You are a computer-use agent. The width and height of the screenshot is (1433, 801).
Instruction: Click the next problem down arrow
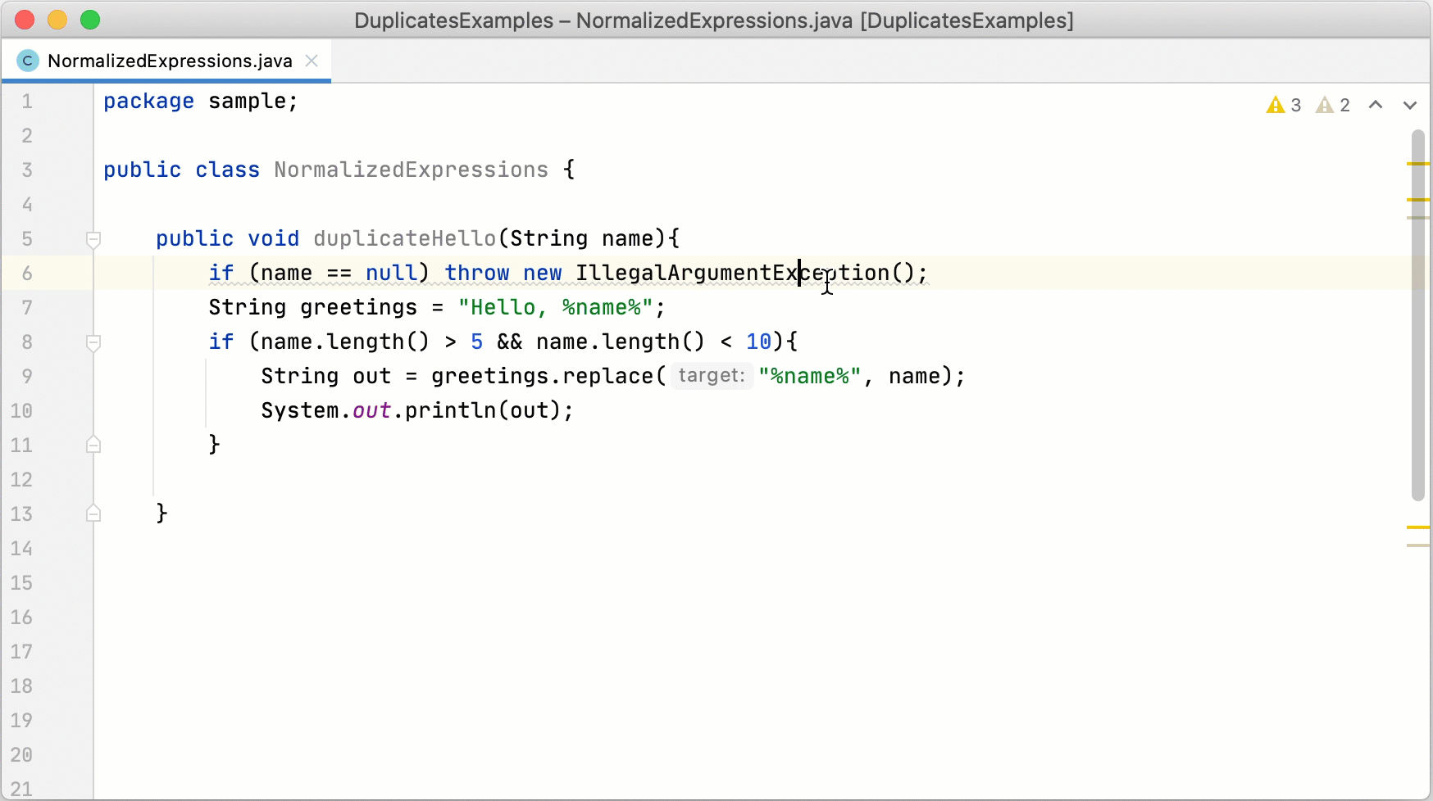click(x=1410, y=105)
